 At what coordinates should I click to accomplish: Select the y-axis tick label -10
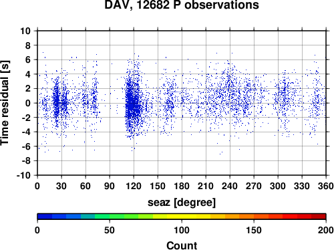[x=23, y=175]
